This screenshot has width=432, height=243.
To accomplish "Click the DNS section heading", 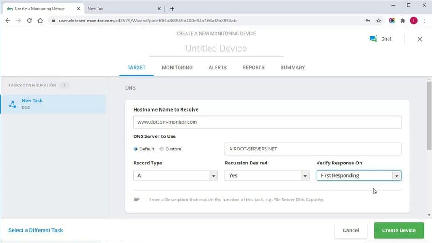I will [130, 88].
